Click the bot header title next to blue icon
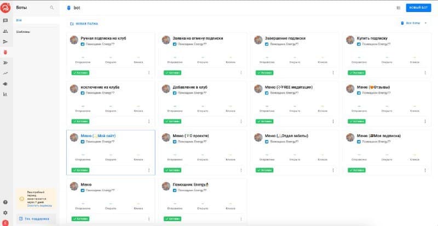The height and width of the screenshot is (226, 438). pyautogui.click(x=77, y=8)
